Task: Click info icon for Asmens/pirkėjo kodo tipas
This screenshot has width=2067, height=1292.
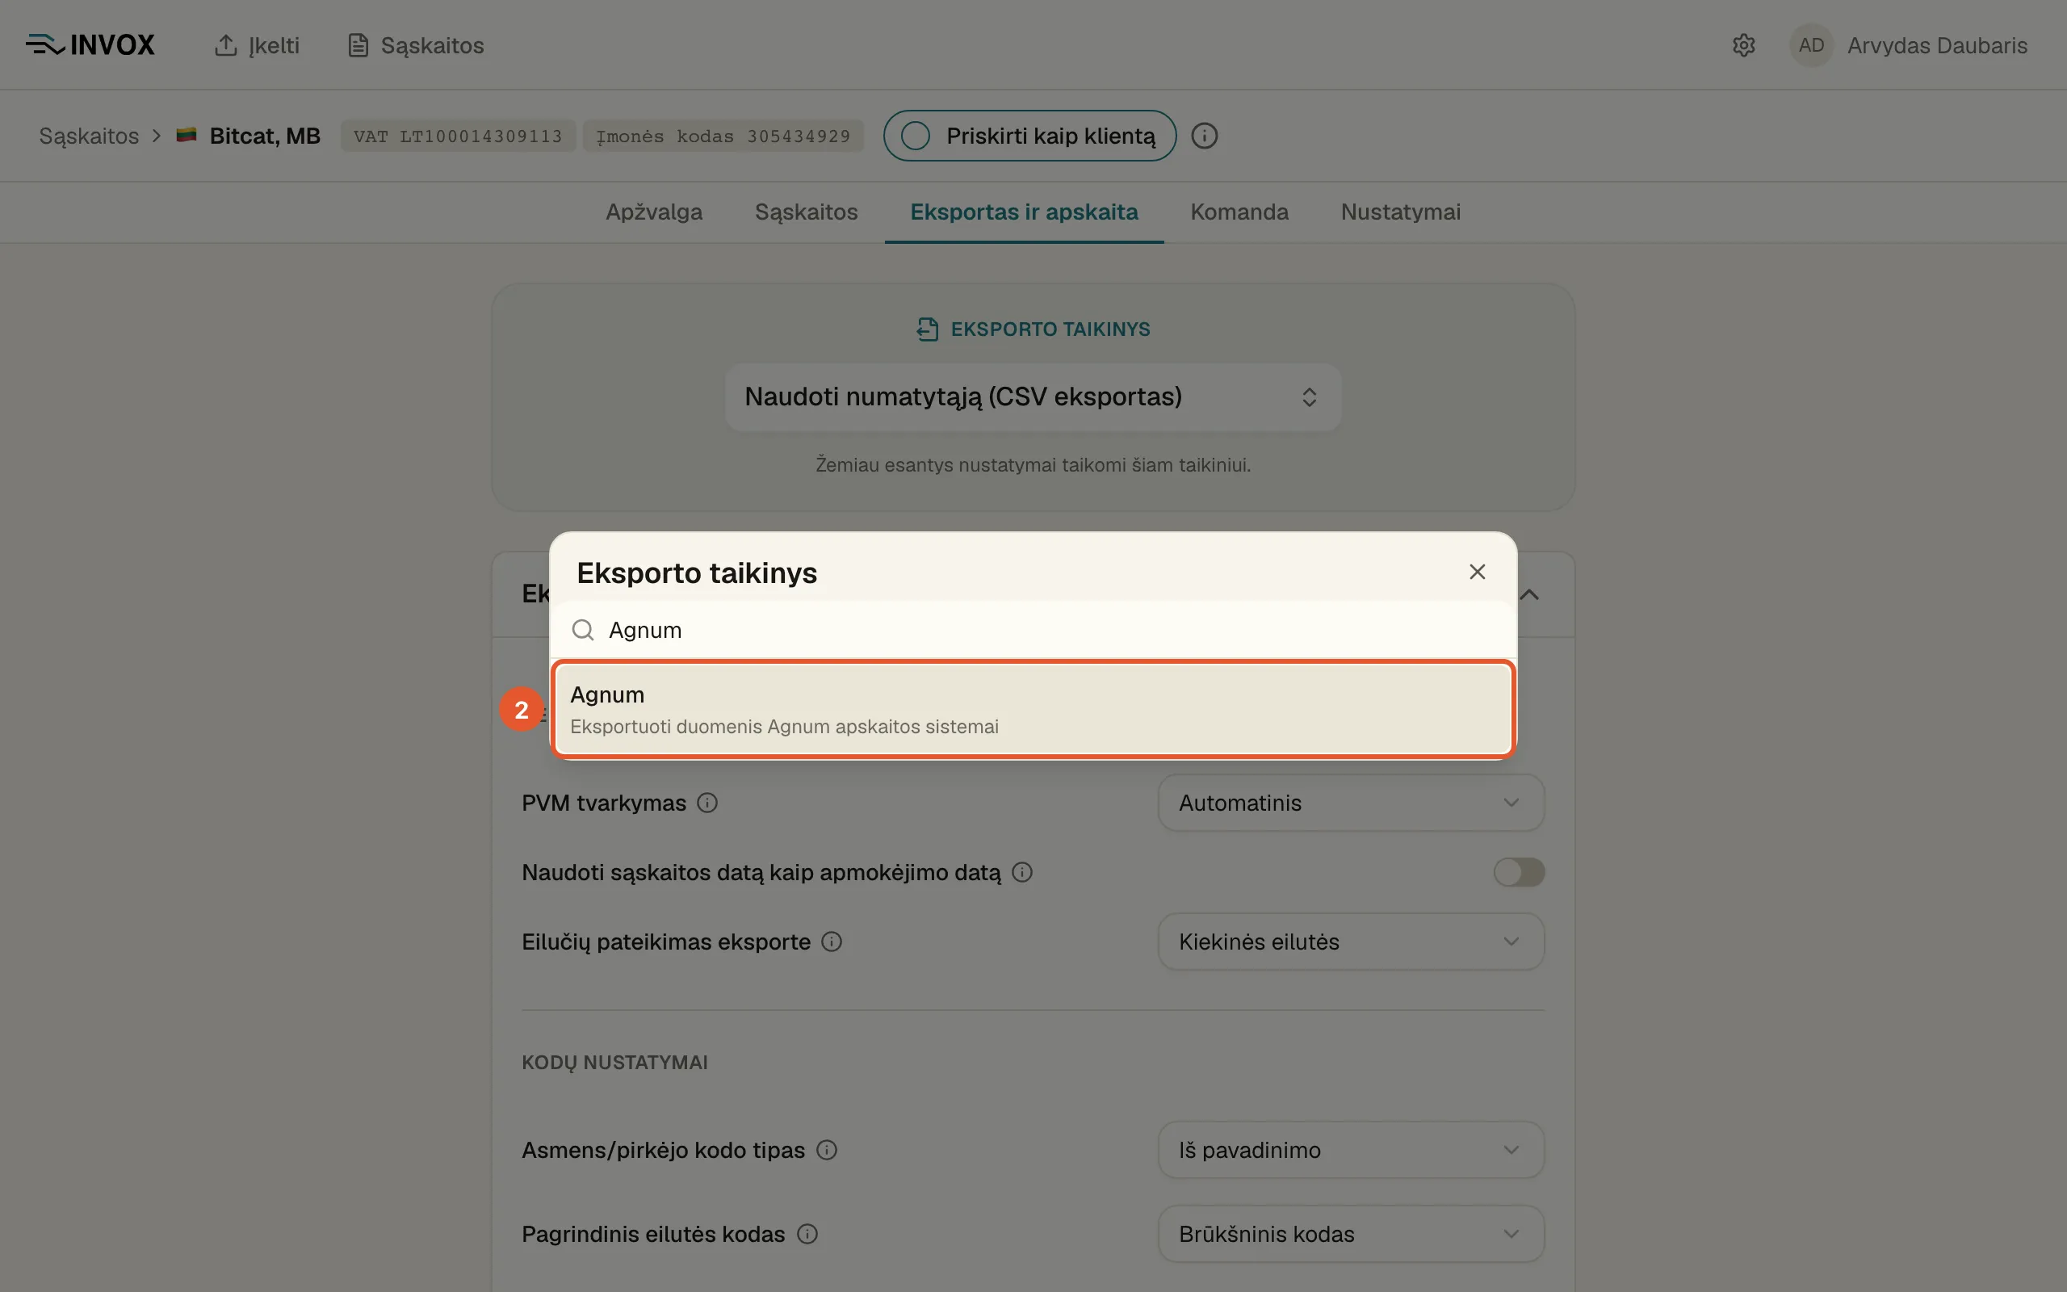Action: click(827, 1150)
